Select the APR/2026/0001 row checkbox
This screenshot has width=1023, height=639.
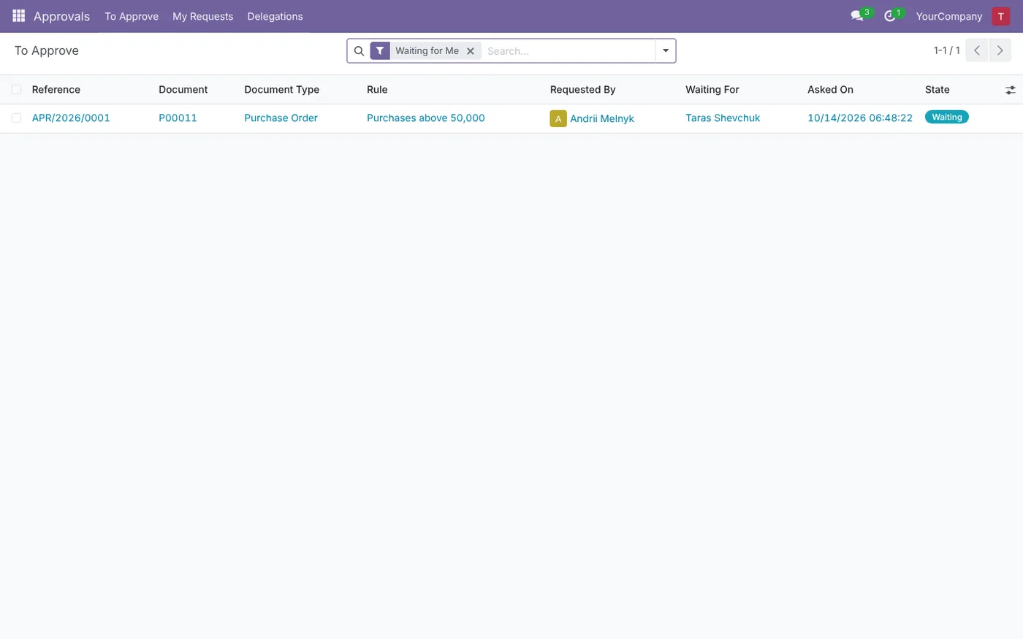tap(16, 118)
